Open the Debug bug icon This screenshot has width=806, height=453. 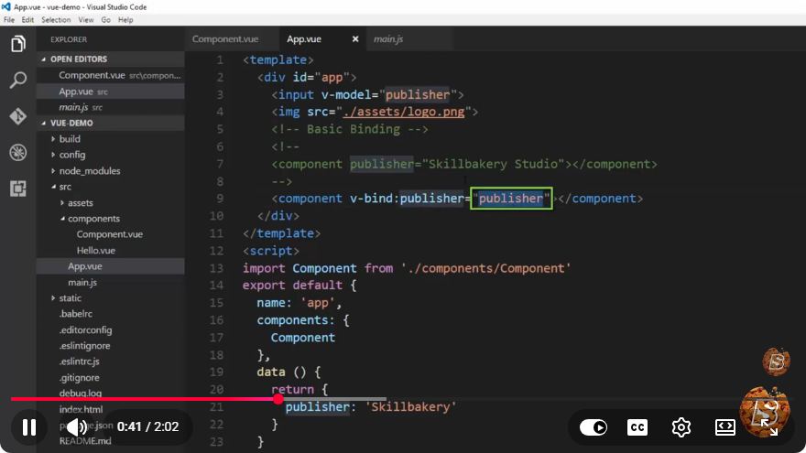[18, 153]
